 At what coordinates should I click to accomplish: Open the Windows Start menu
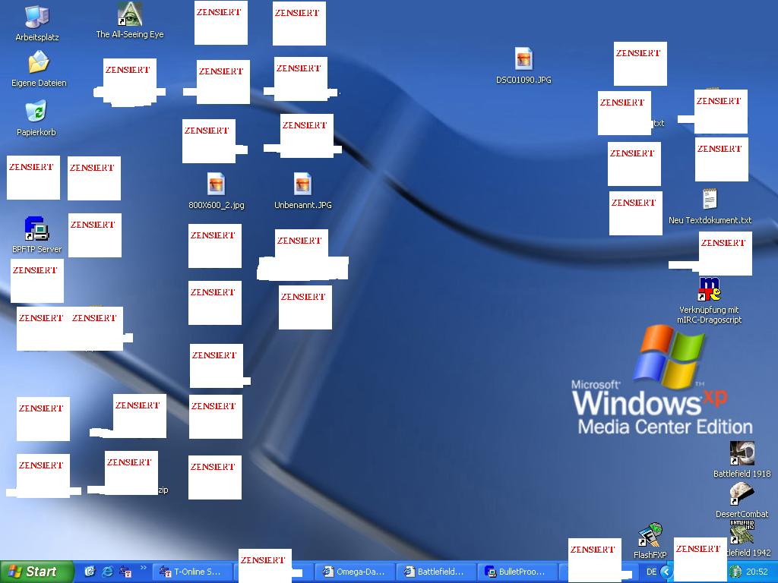(x=36, y=572)
